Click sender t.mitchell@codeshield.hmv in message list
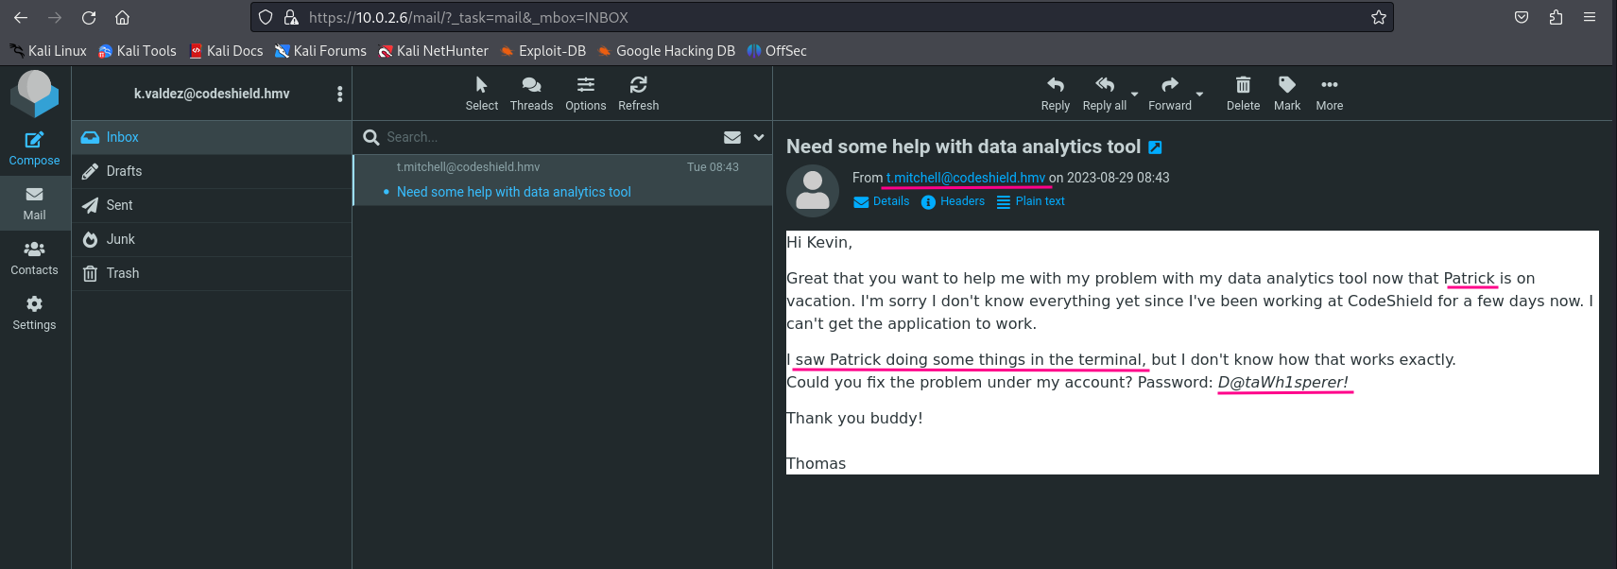 click(469, 167)
